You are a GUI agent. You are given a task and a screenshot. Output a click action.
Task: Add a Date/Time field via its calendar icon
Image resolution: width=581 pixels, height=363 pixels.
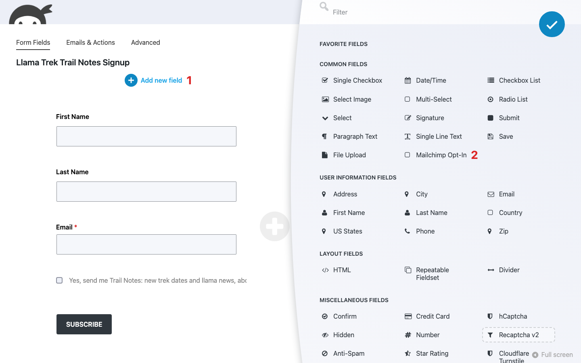click(x=408, y=80)
